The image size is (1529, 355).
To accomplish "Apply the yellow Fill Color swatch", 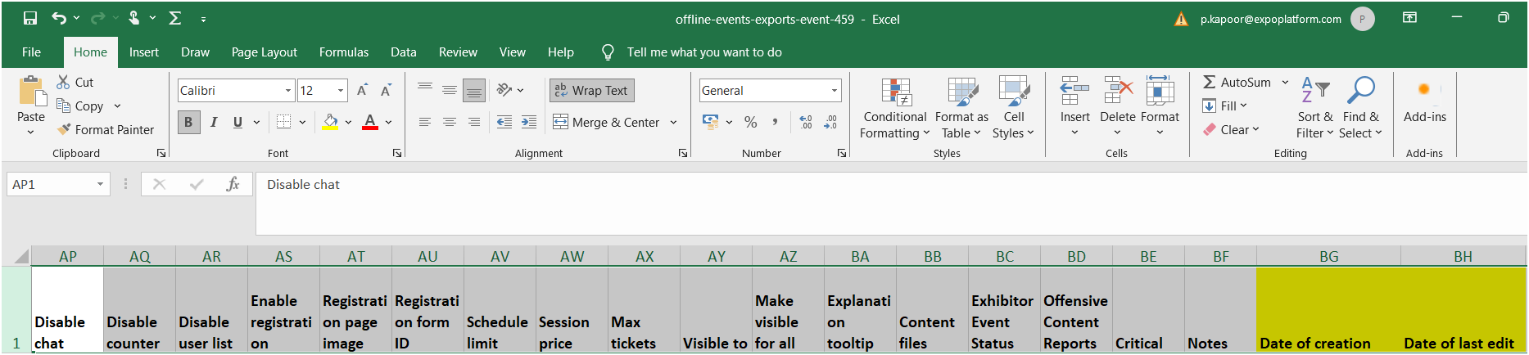I will 330,122.
